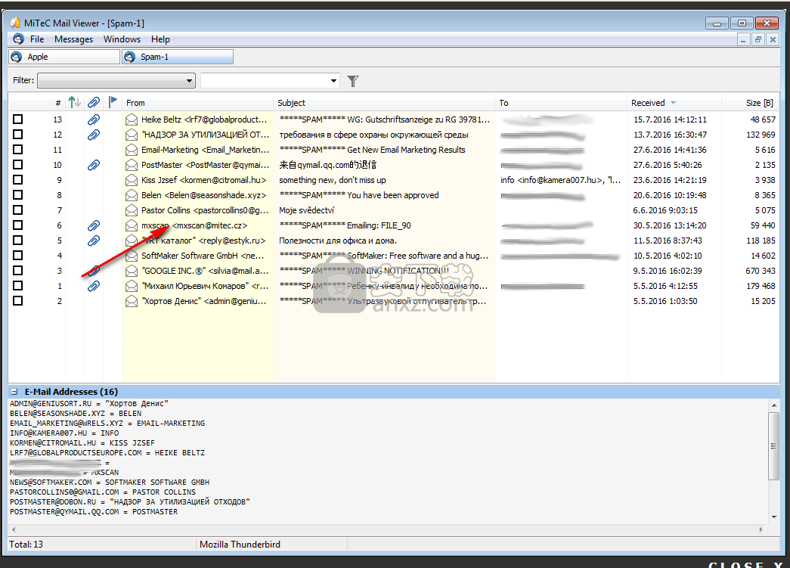Image resolution: width=790 pixels, height=568 pixels.
Task: Sort by the Size [B] column header
Action: (x=751, y=103)
